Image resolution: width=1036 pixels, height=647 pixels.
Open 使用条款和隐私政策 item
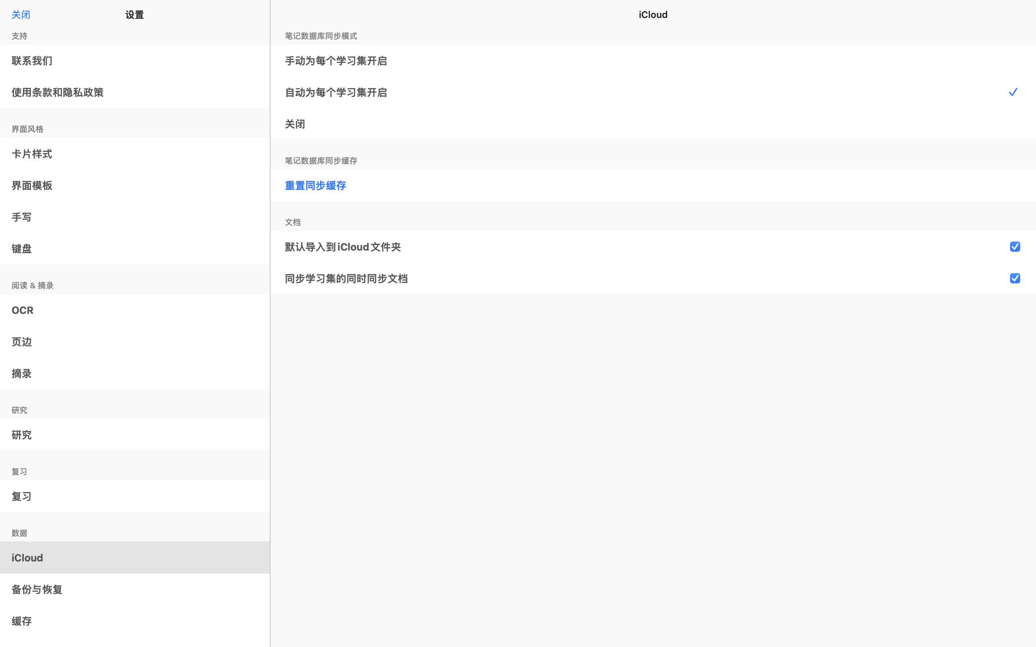[57, 92]
